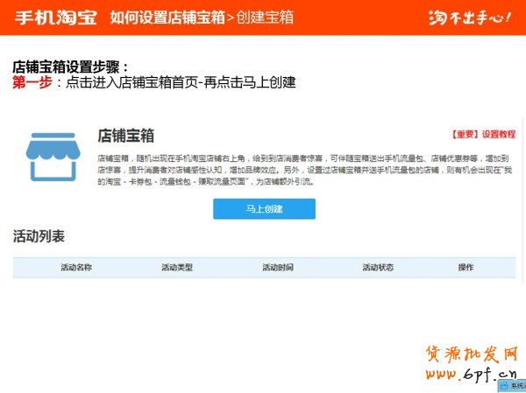The image size is (526, 393).
Task: Click the 淘不出手心 slogan logo
Action: 469,17
